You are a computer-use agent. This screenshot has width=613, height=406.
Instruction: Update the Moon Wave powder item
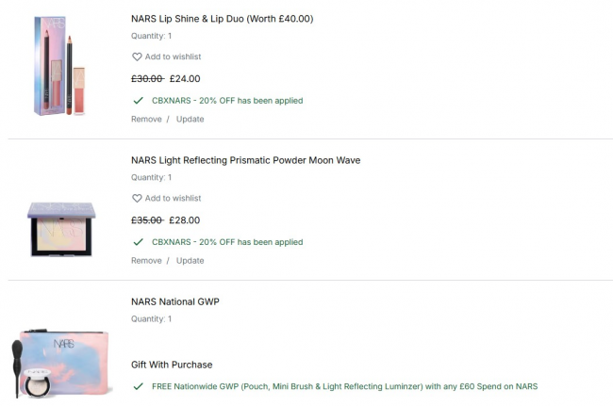click(190, 261)
